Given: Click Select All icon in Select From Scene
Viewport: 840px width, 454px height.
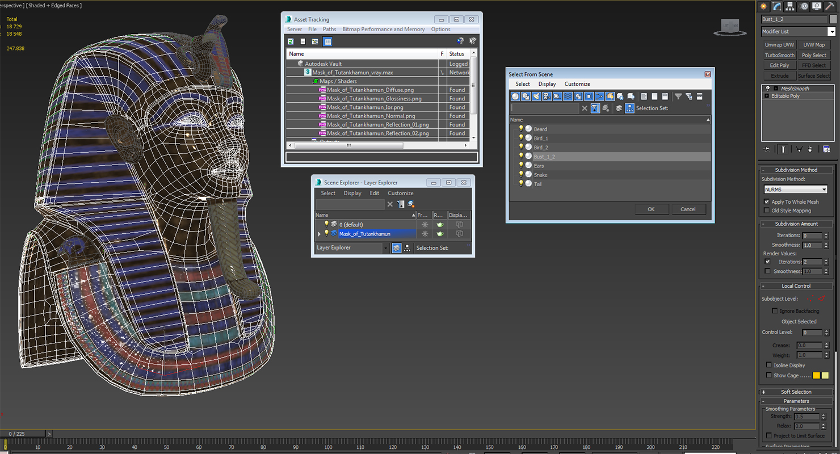Looking at the screenshot, I should point(644,96).
